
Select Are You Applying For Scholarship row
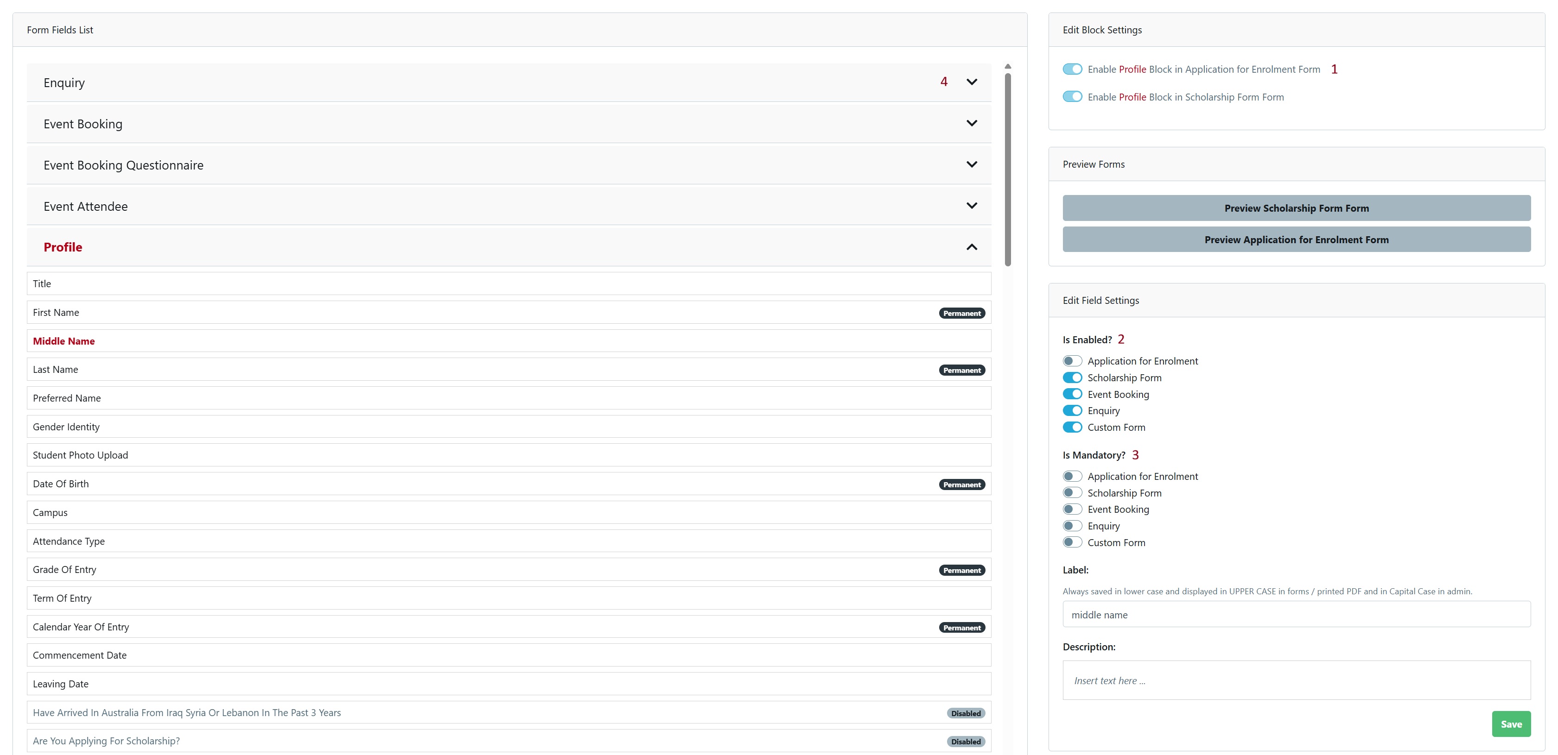coord(508,741)
